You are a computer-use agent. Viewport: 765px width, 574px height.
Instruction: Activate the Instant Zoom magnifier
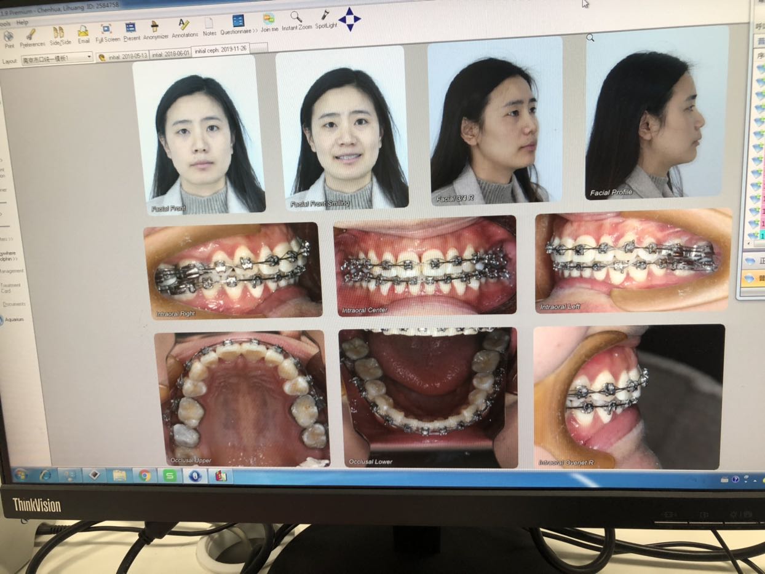click(x=297, y=22)
